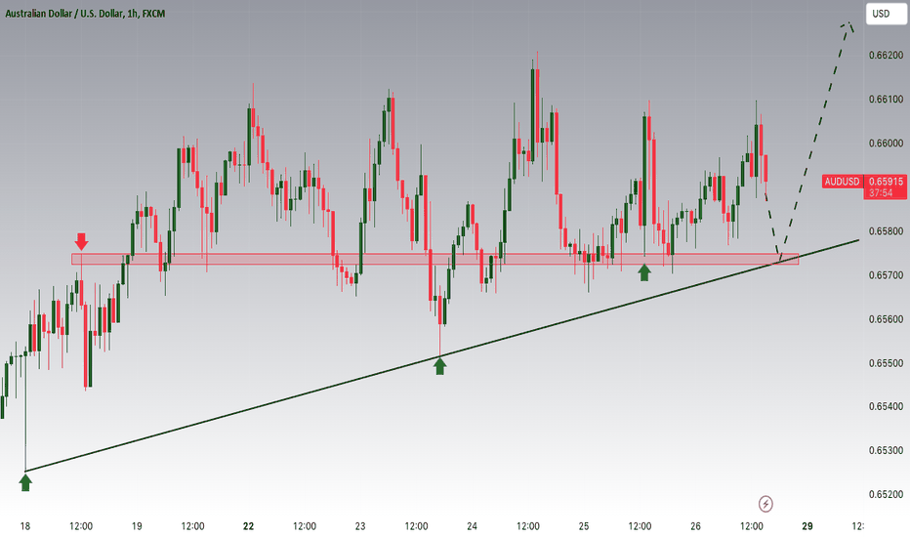Click the bold date label 22 on time axis

(248, 526)
